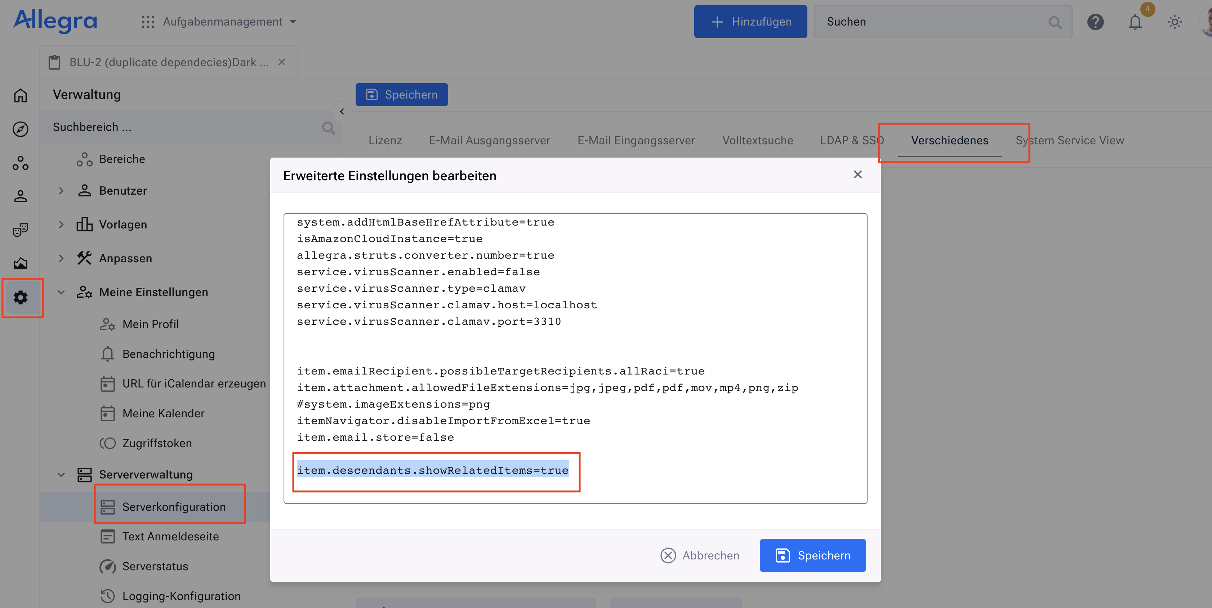Image resolution: width=1212 pixels, height=608 pixels.
Task: Collapse the Verwaltung side panel arrow
Action: pyautogui.click(x=342, y=112)
